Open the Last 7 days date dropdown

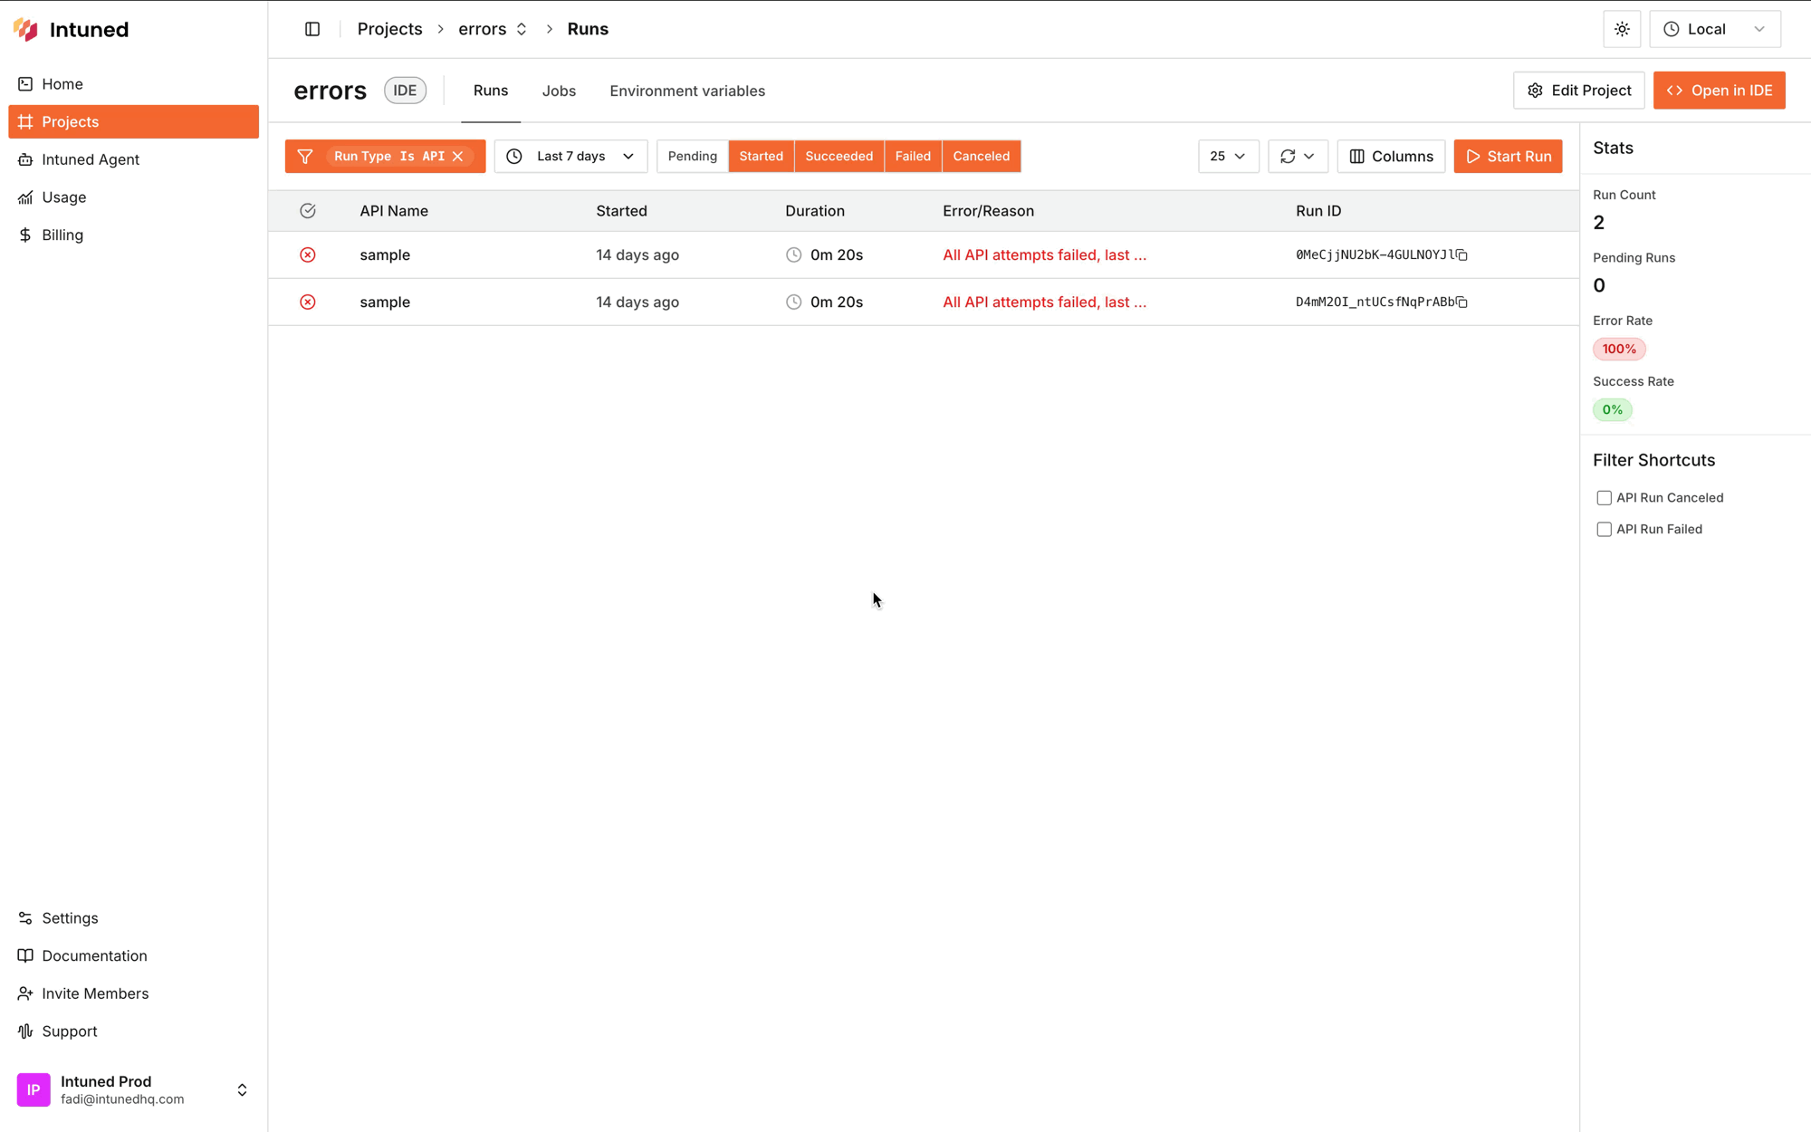pos(570,156)
